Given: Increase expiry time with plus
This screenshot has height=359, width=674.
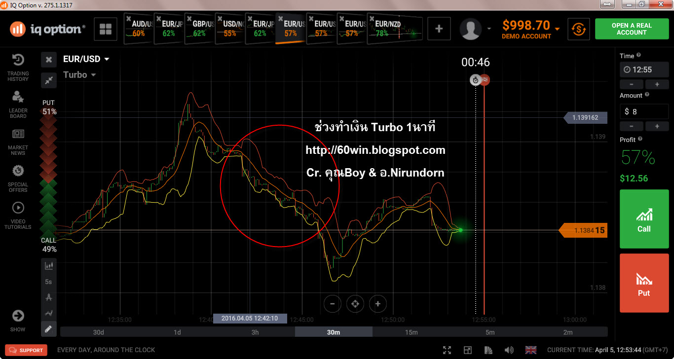Looking at the screenshot, I should coord(657,84).
